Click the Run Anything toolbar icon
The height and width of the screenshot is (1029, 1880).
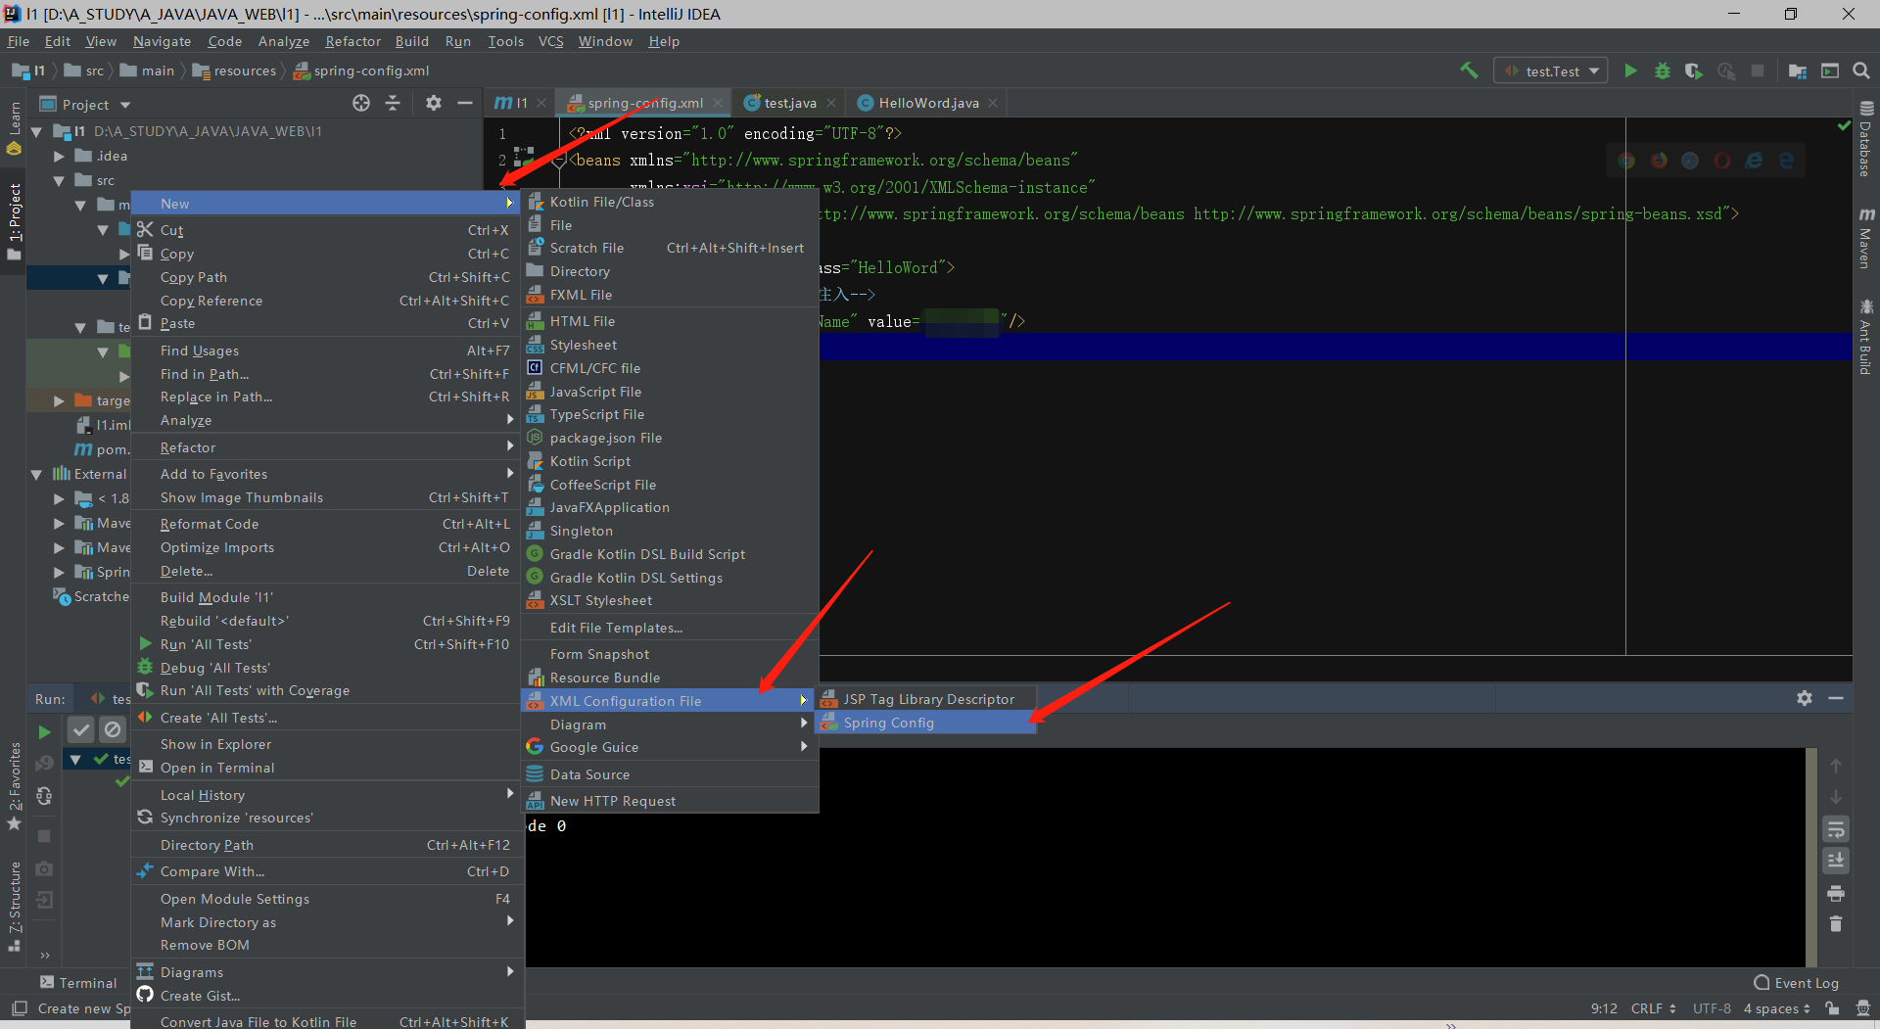[x=1830, y=70]
